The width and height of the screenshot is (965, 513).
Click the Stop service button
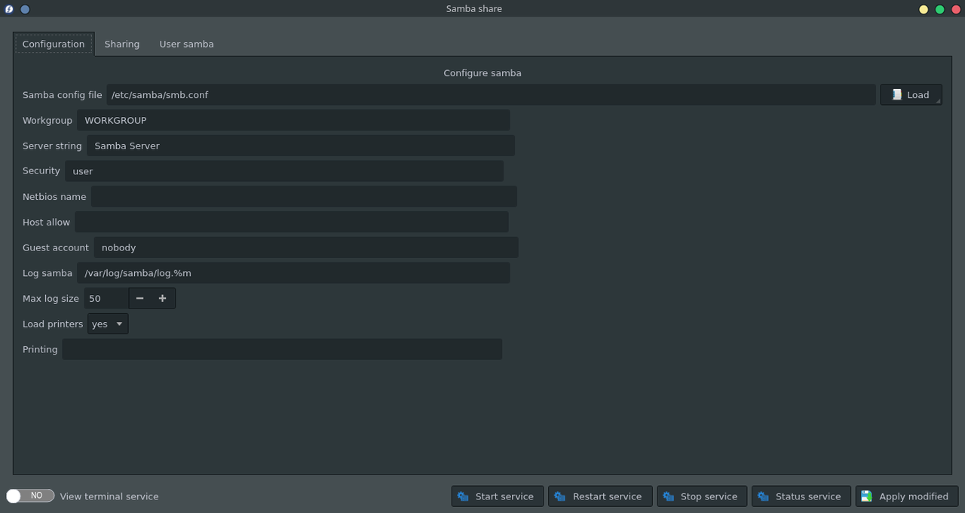(702, 496)
